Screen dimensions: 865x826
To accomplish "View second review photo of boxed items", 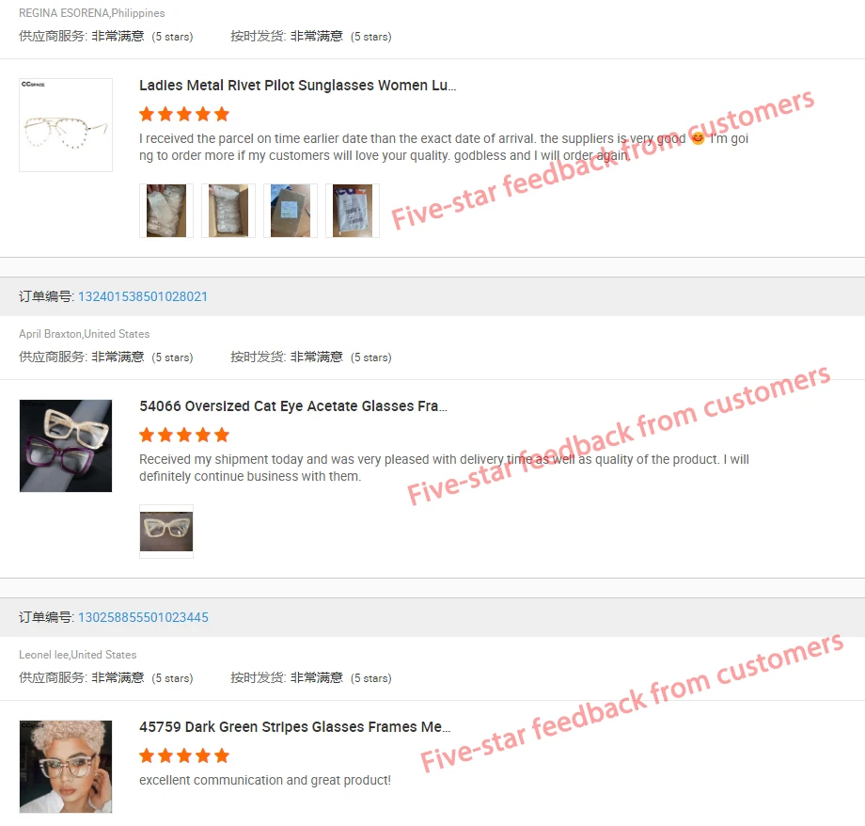I will [228, 211].
